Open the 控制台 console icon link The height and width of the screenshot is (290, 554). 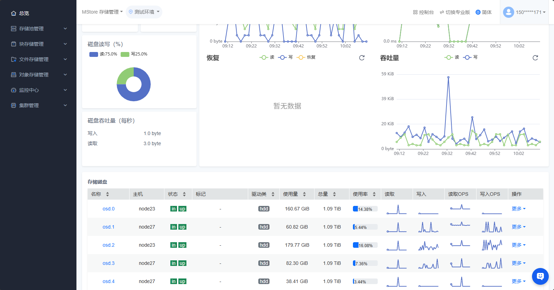point(423,12)
